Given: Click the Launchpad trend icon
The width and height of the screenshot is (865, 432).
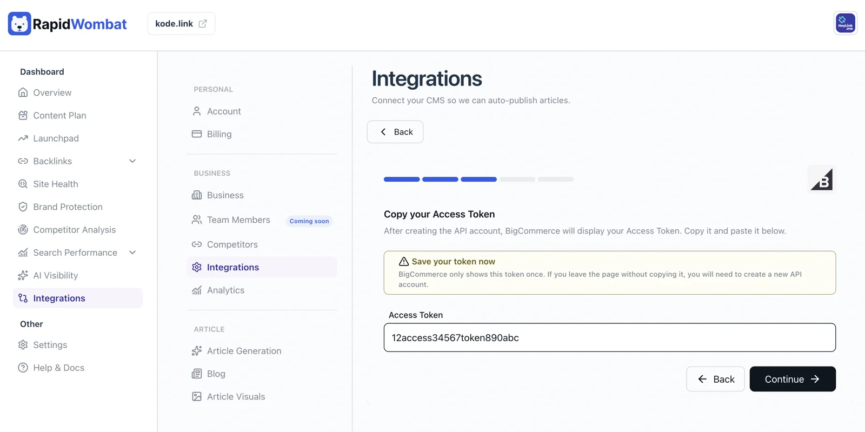Looking at the screenshot, I should pyautogui.click(x=23, y=138).
